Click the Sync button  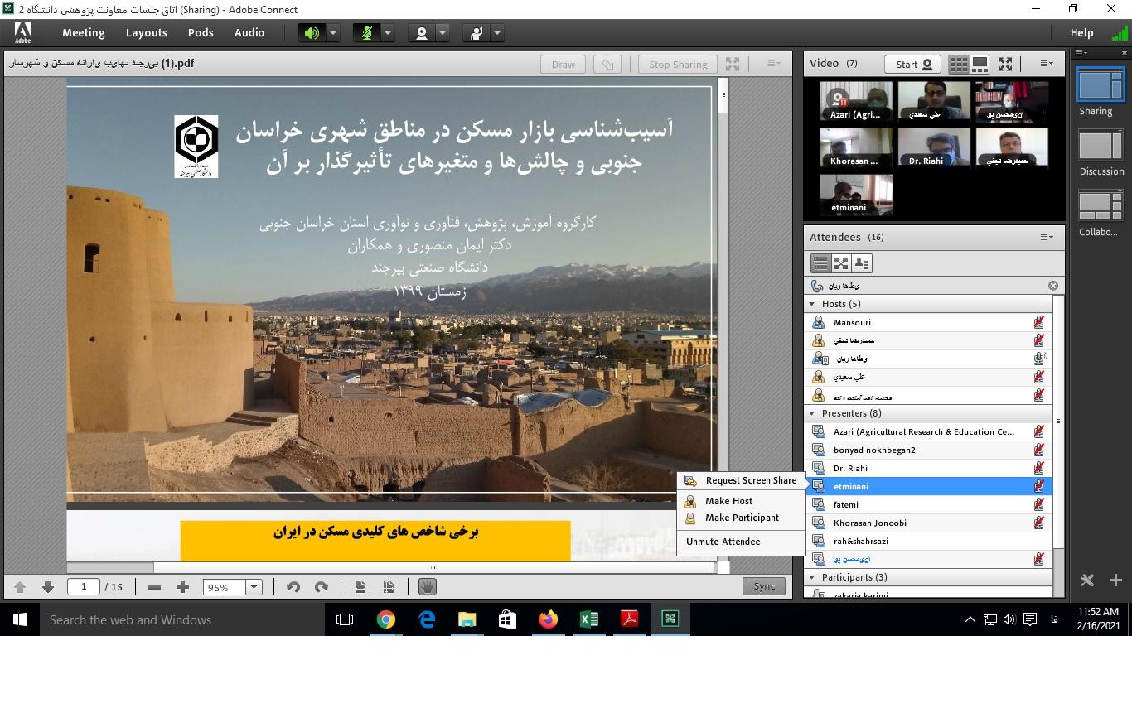point(764,586)
